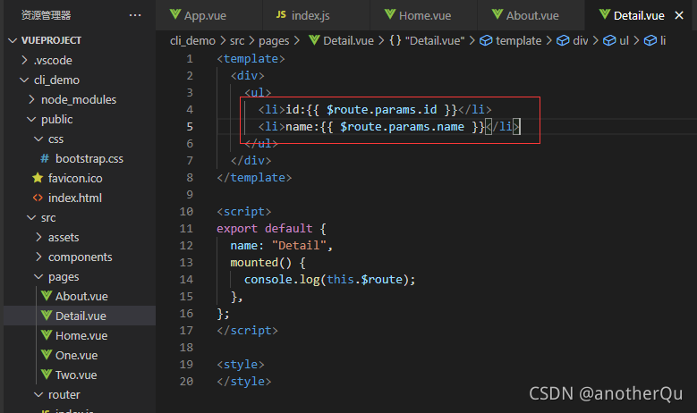Click cube icon before breadcrumb li
This screenshot has height=413, width=697.
click(x=650, y=40)
